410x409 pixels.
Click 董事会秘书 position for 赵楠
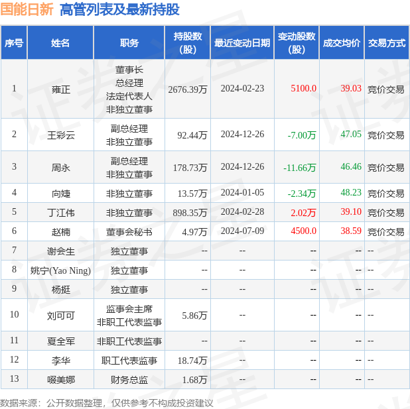[x=129, y=232]
